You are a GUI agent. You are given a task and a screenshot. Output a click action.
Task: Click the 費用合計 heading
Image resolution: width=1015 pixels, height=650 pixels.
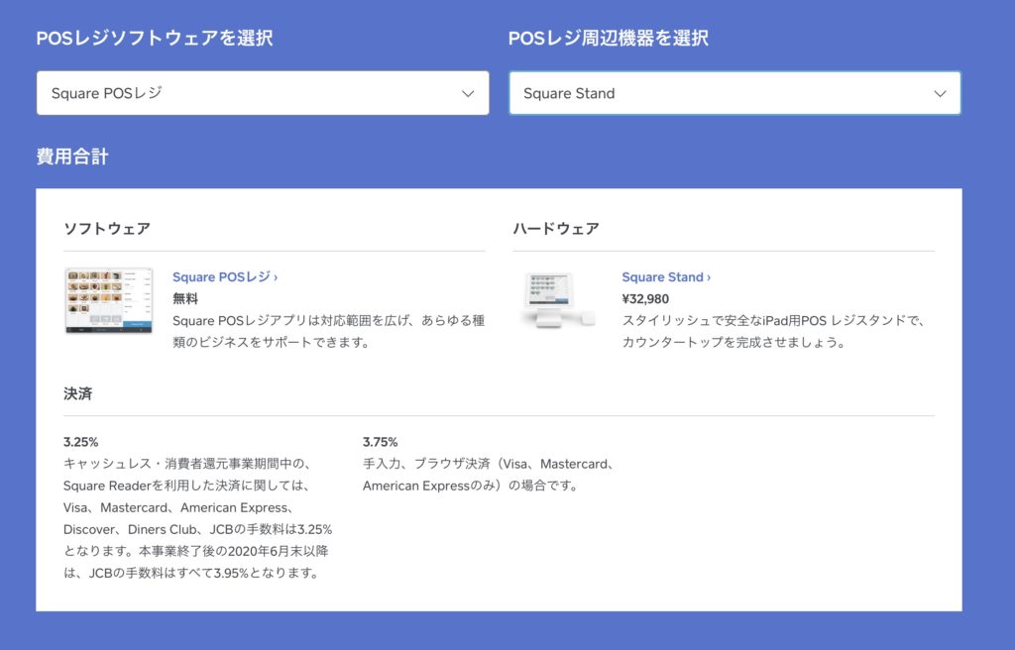click(x=72, y=157)
